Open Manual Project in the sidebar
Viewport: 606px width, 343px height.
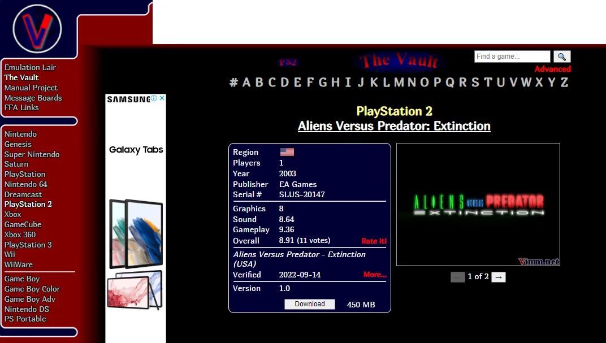click(31, 88)
